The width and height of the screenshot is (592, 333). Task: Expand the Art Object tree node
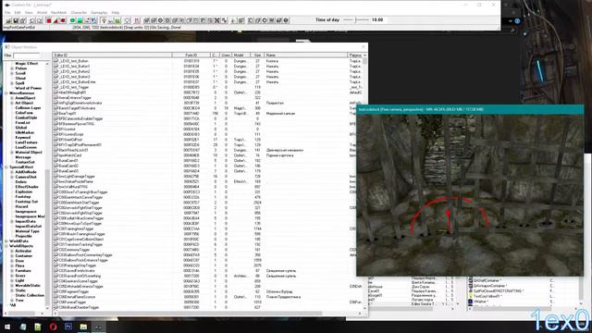12,103
